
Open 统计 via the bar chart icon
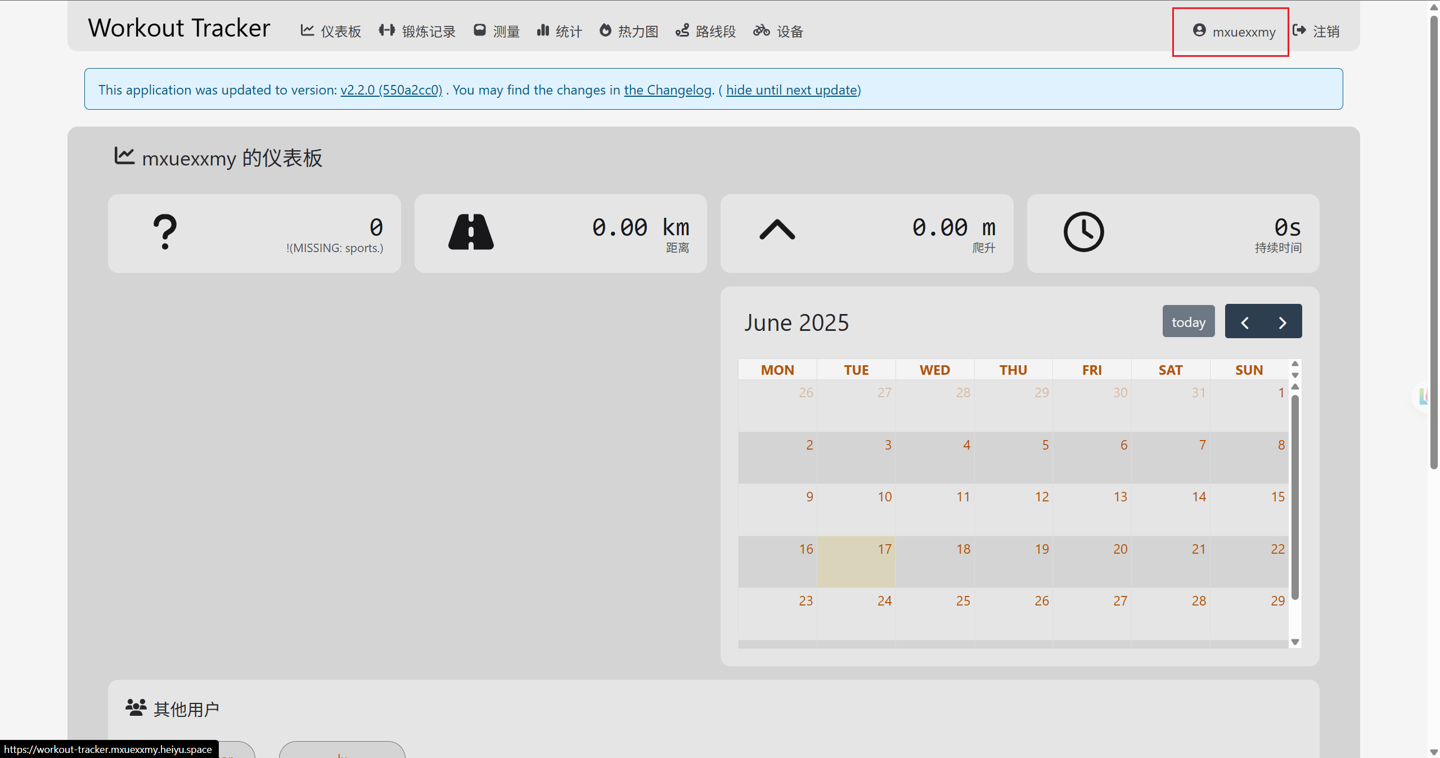(543, 30)
